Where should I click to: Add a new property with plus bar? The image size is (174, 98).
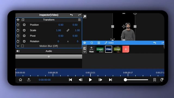(x=49, y=57)
